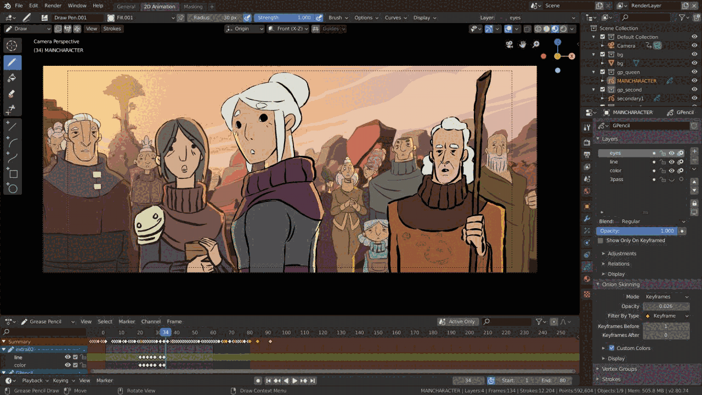The height and width of the screenshot is (395, 702).
Task: Select the Draw tool in the toolbar
Action: [x=12, y=63]
